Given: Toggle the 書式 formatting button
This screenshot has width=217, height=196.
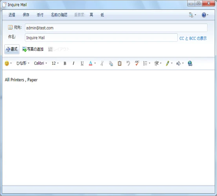Looking at the screenshot, I should pyautogui.click(x=12, y=49).
